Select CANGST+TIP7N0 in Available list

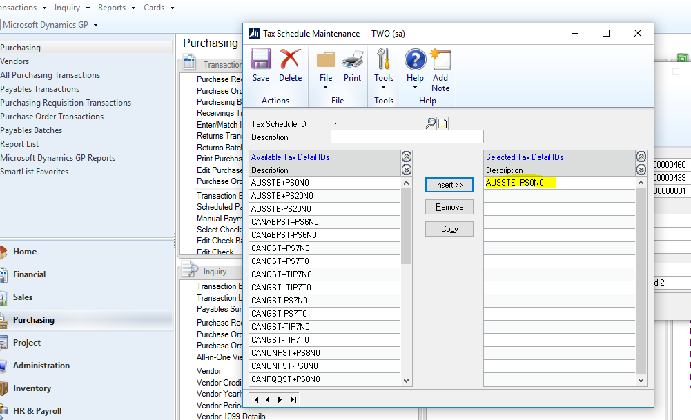[x=324, y=274]
